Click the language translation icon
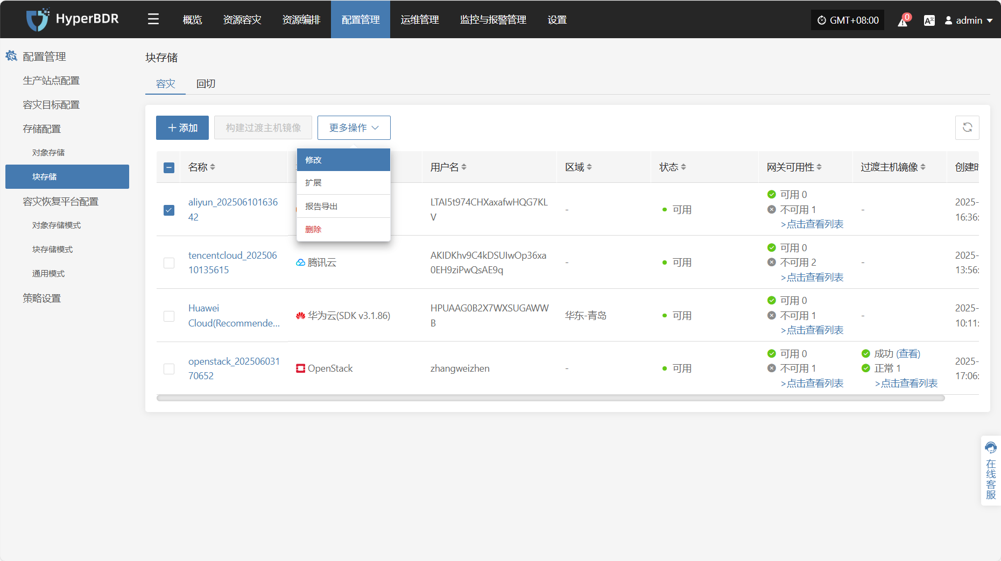1001x561 pixels. [x=929, y=20]
